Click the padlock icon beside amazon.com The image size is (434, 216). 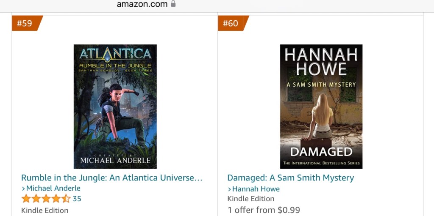click(173, 3)
